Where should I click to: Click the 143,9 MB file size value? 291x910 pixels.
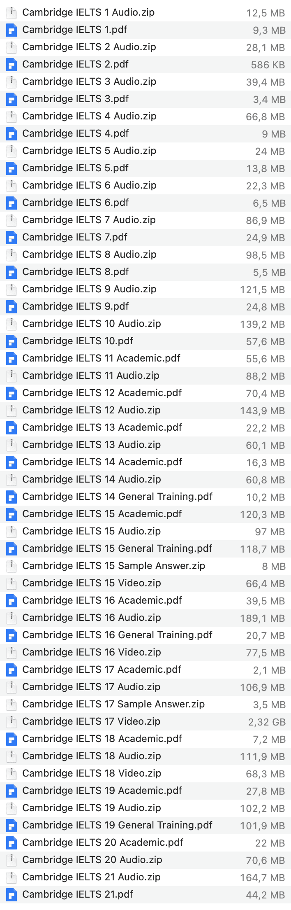pos(263,411)
